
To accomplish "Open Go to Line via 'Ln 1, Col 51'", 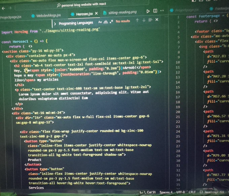I will [148, 192].
